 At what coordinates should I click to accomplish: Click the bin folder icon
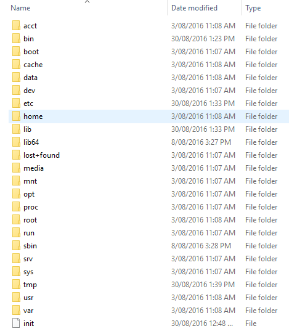pos(16,39)
